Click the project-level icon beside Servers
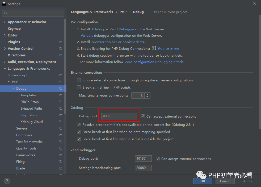 pyautogui.click(x=61, y=128)
